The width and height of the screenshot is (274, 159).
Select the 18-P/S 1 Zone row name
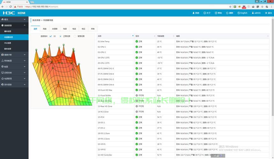104,133
